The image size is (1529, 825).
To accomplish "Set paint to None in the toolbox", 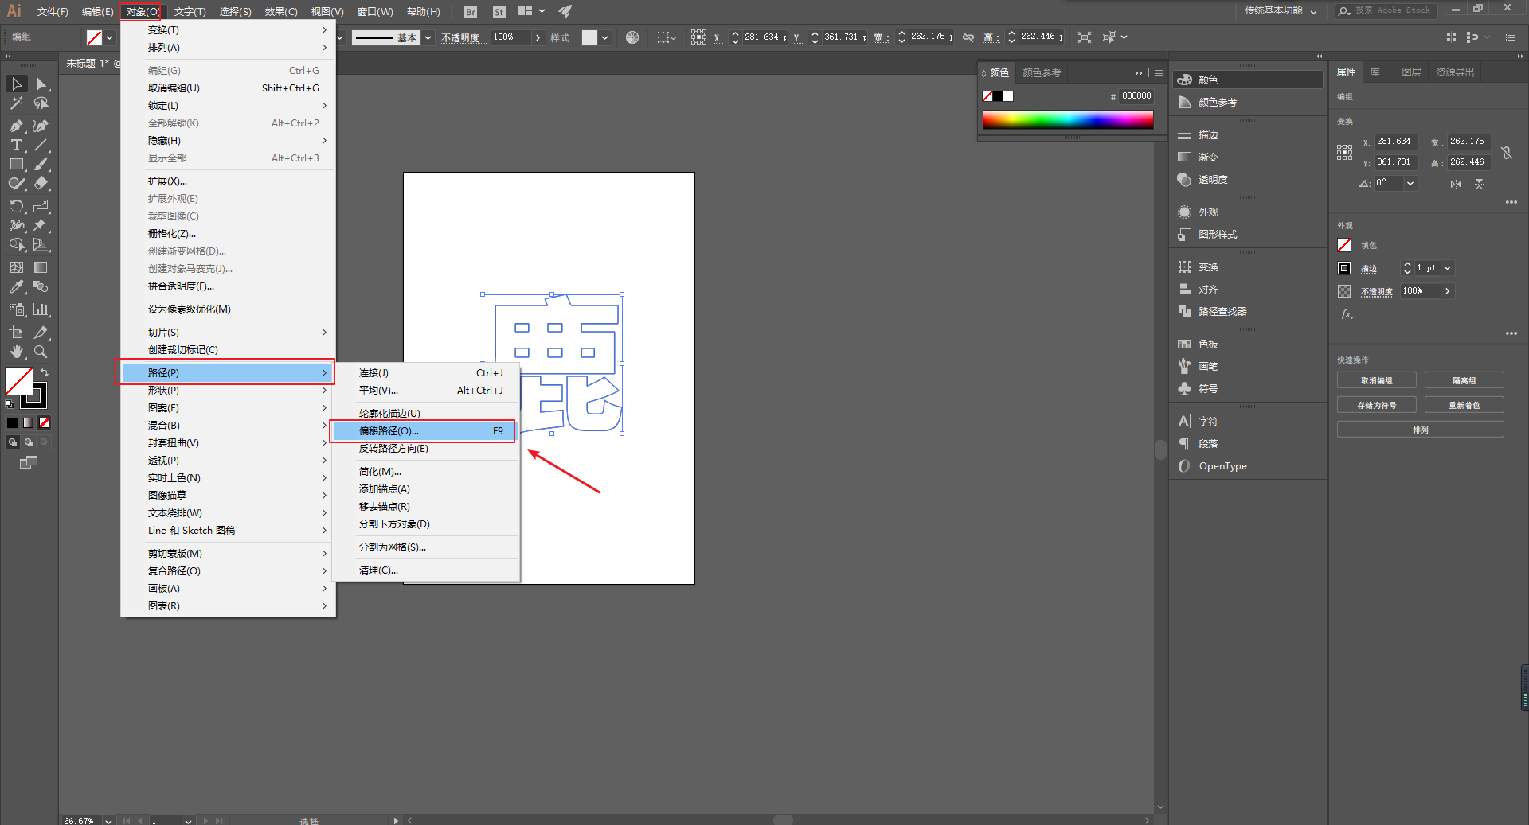I will [45, 422].
